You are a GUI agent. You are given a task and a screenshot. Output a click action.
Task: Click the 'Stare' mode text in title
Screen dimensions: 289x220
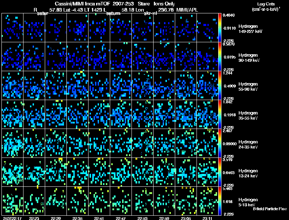tap(143, 4)
